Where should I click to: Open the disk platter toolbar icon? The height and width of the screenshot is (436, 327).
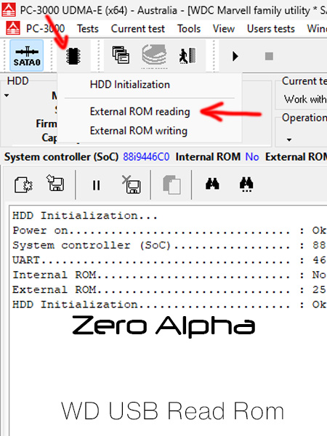154,56
